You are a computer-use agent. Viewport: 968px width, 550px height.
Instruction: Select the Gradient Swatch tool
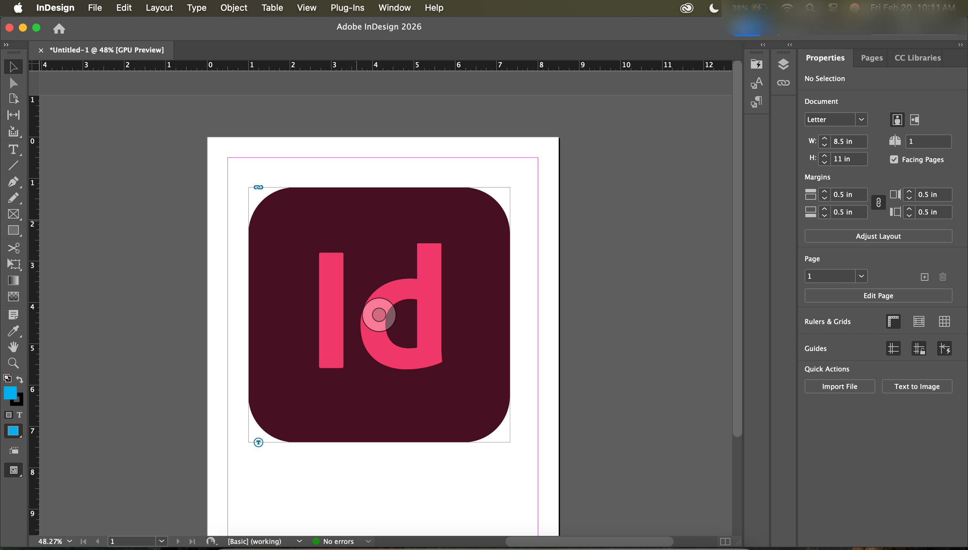pos(13,280)
